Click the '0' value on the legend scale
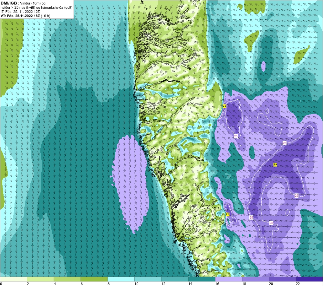323x286 pixels. point(1,284)
